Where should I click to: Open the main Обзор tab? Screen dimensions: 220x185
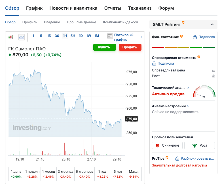pyautogui.click(x=12, y=8)
